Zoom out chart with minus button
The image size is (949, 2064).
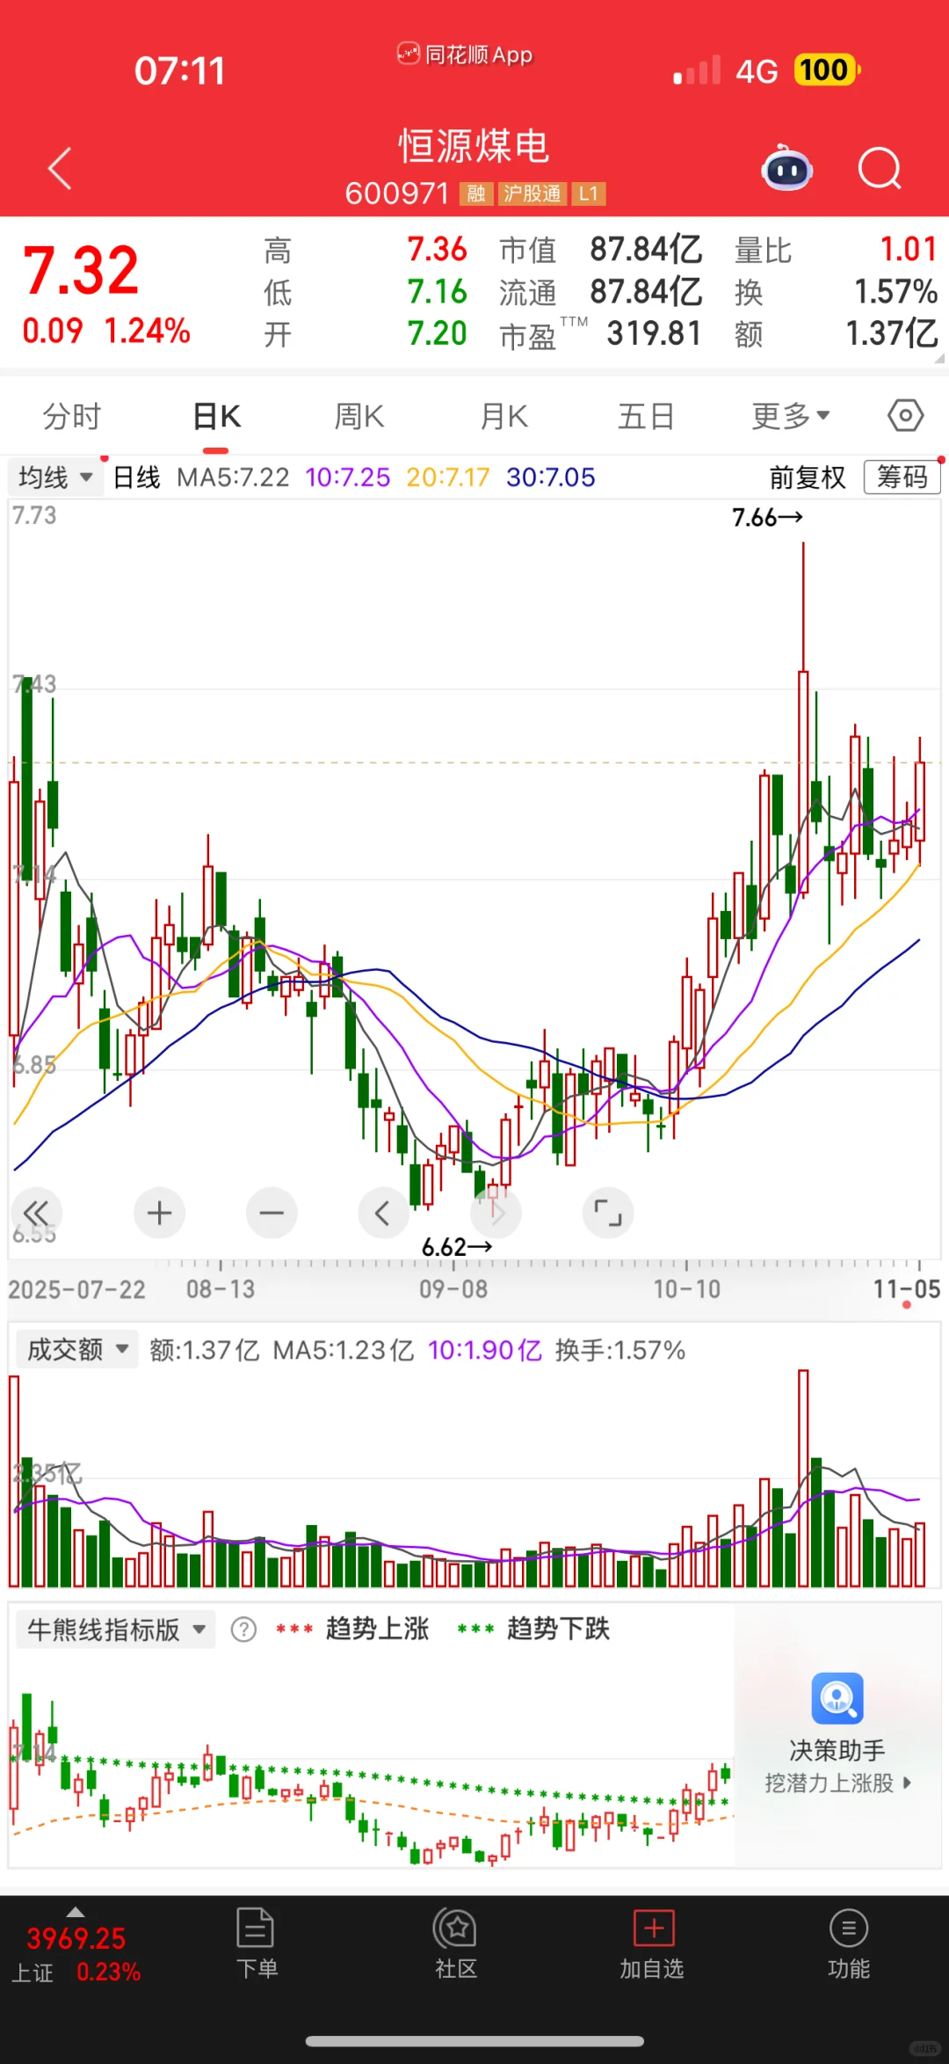click(272, 1214)
